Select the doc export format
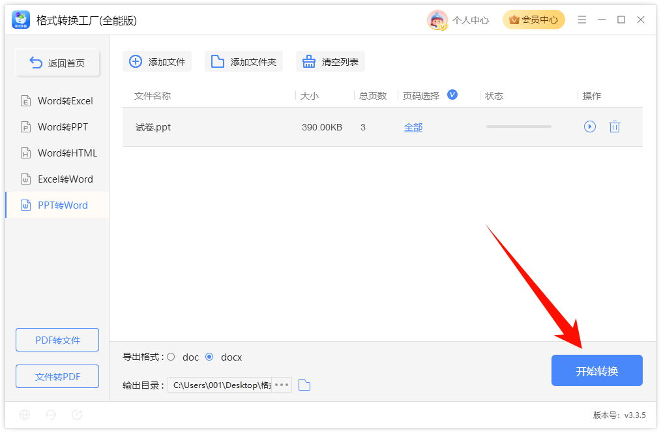 click(x=171, y=357)
